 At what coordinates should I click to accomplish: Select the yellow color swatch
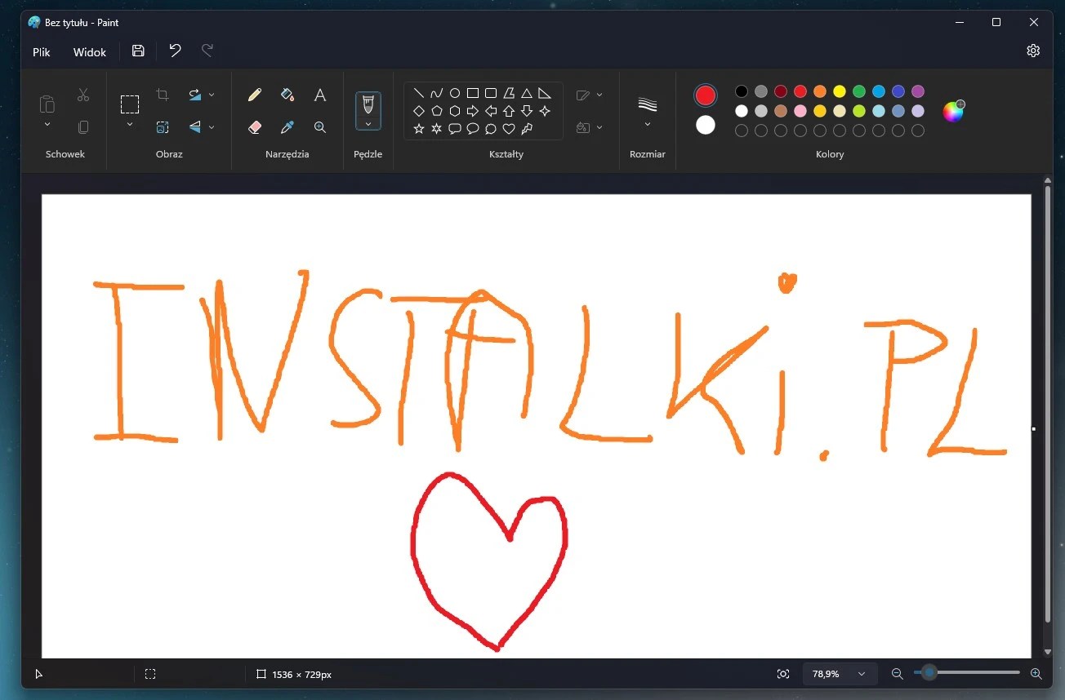838,92
